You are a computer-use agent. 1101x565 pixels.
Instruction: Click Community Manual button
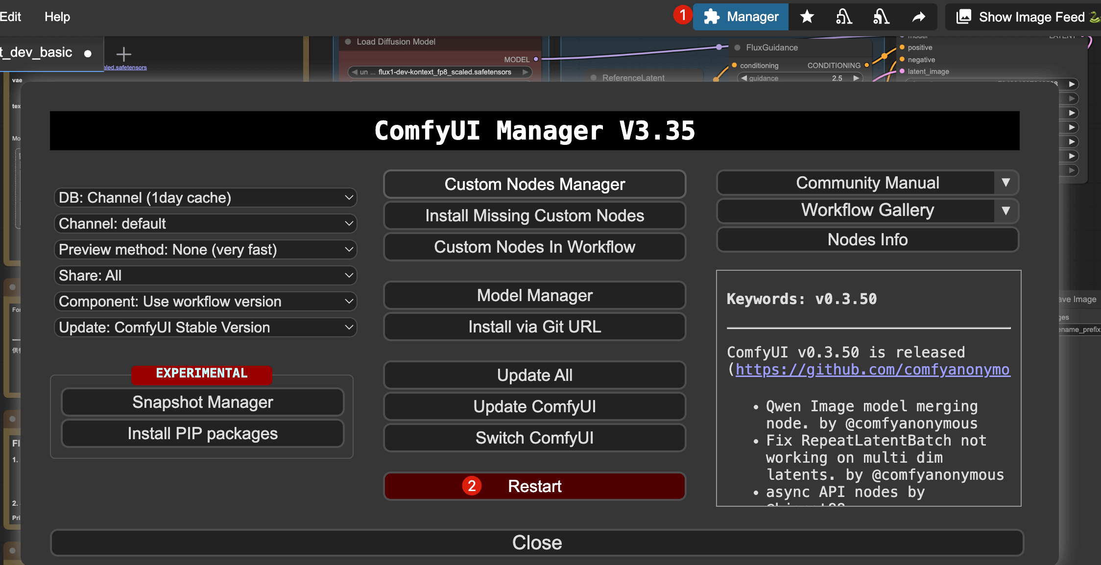click(x=856, y=183)
